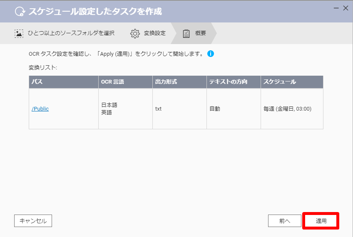Click the summary clipboard icon
This screenshot has width=353, height=237.
(186, 34)
